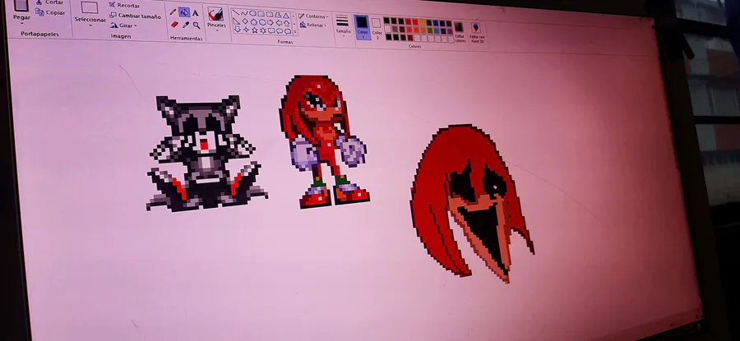The image size is (740, 341).
Task: Select the Color picker eyedropper tool
Action: (x=186, y=25)
